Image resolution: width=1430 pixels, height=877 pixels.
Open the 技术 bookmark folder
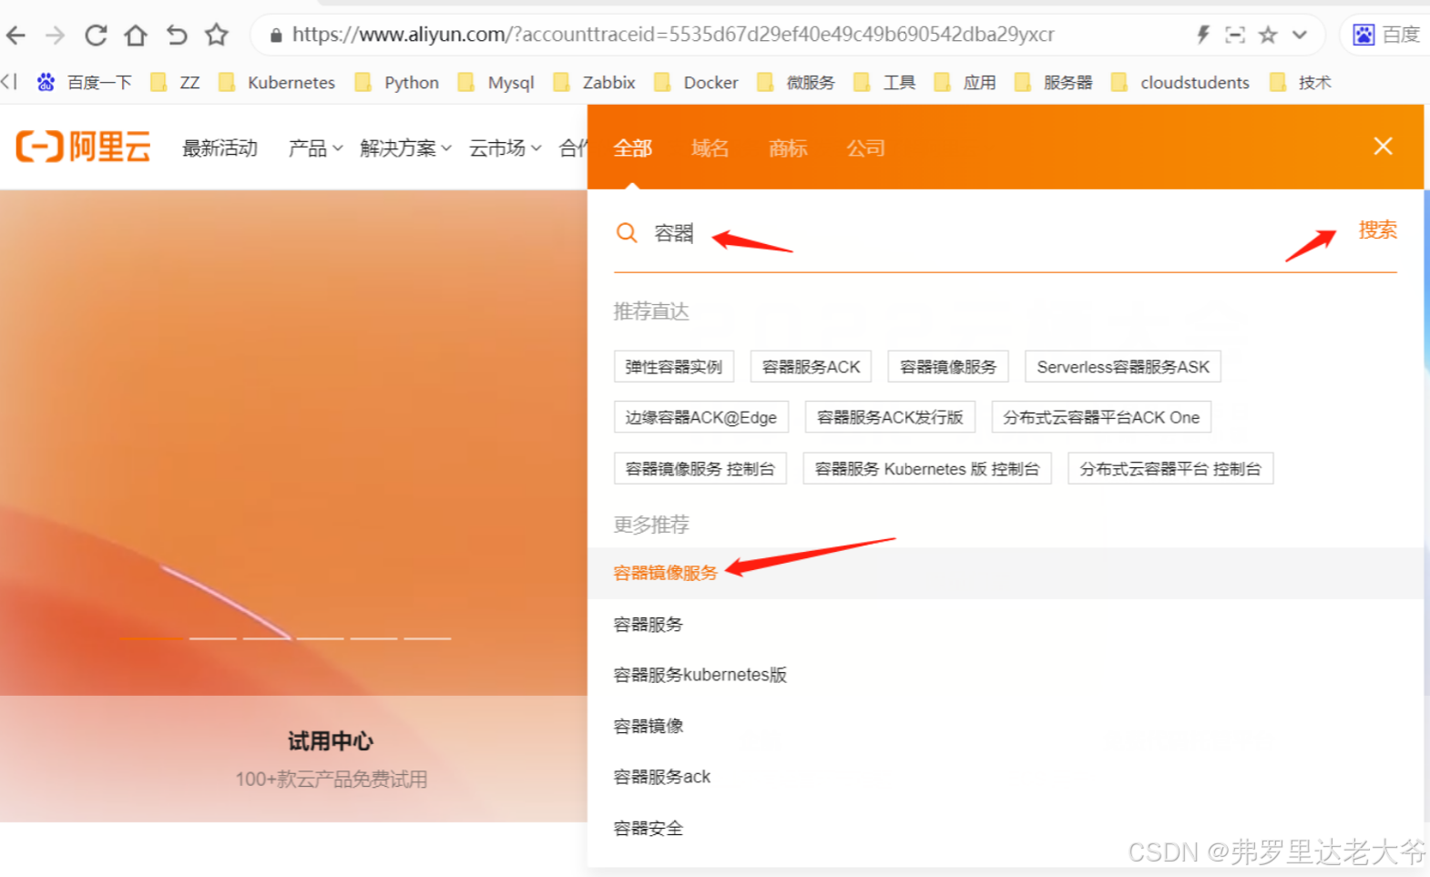pyautogui.click(x=1300, y=83)
